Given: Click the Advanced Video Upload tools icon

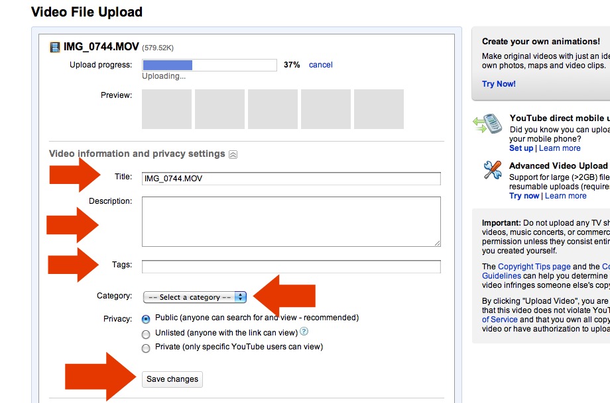Looking at the screenshot, I should point(493,170).
